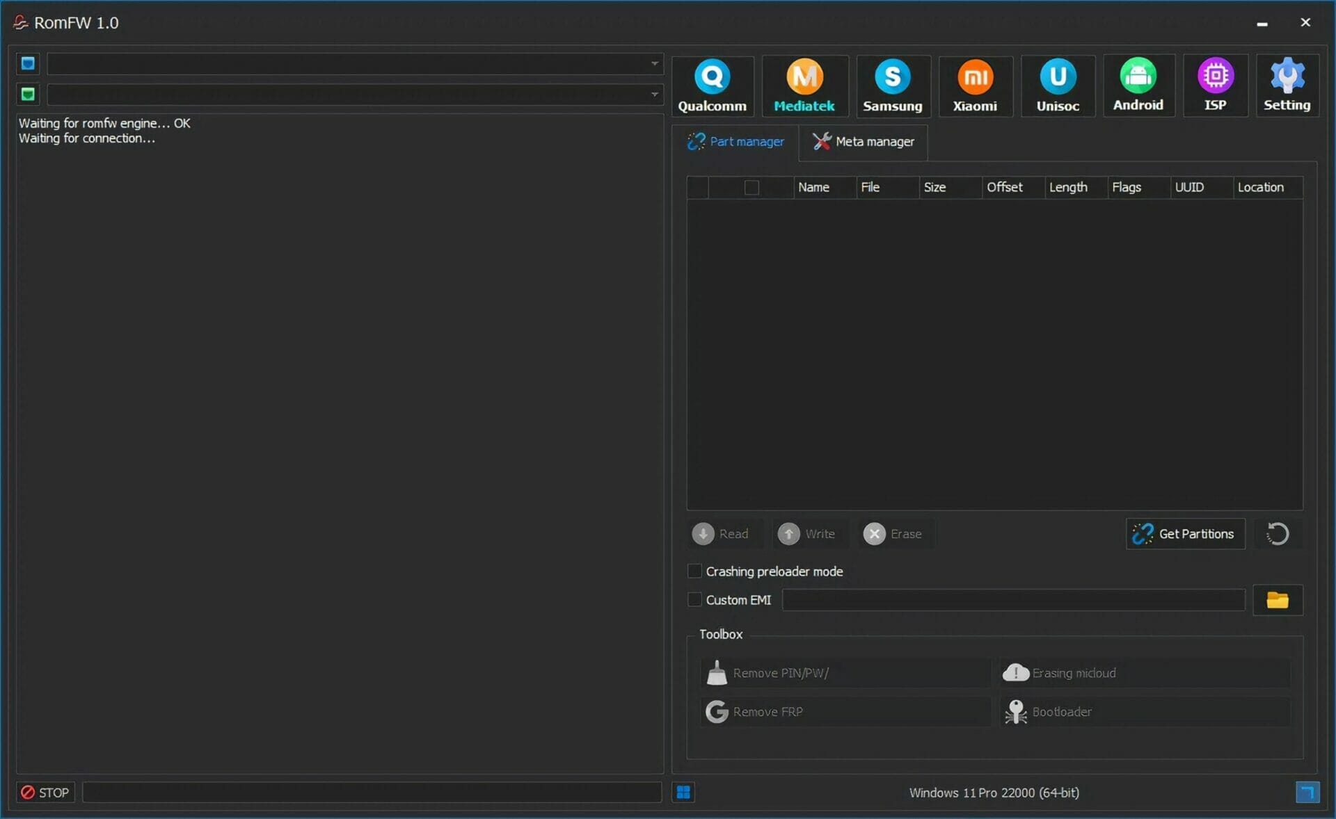
Task: Expand the second green port dropdown
Action: (x=654, y=95)
